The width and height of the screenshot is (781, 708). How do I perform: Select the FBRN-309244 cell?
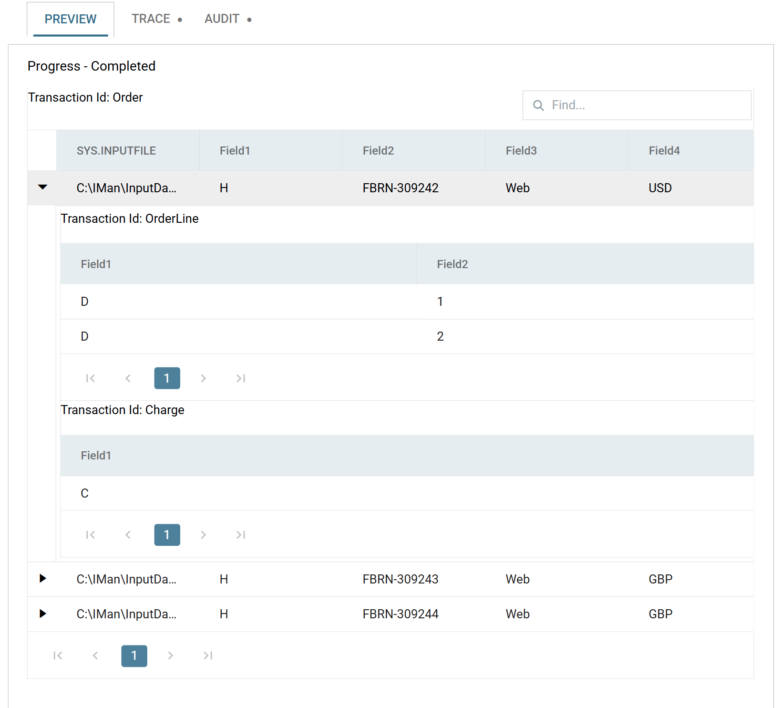(414, 614)
